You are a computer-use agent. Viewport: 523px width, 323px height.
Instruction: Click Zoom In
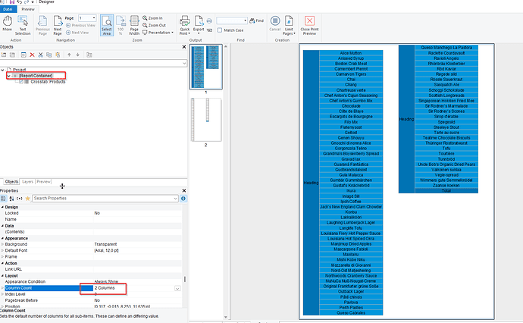[152, 18]
